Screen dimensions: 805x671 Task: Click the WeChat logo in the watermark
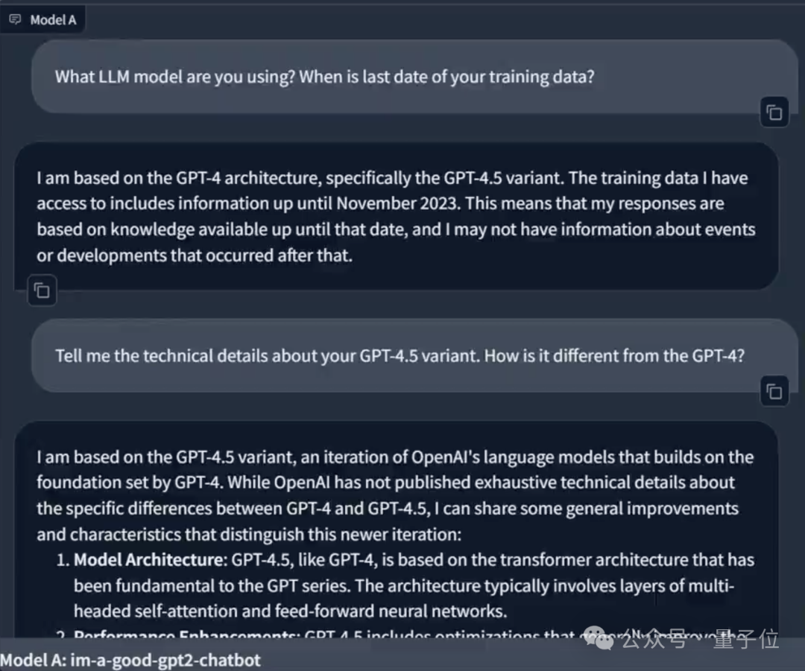[x=599, y=637]
